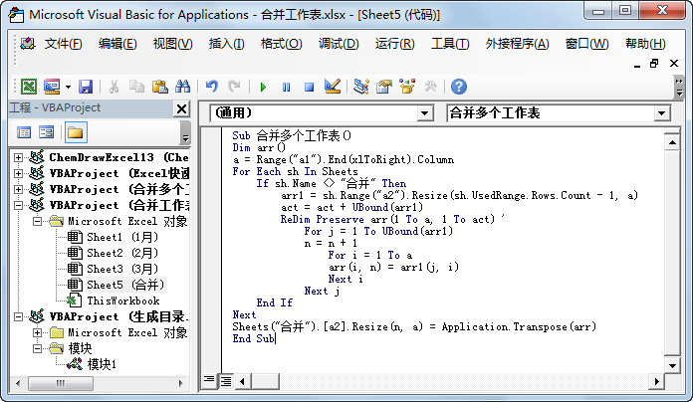Click the VBA icon left of 文件 menu

[28, 44]
